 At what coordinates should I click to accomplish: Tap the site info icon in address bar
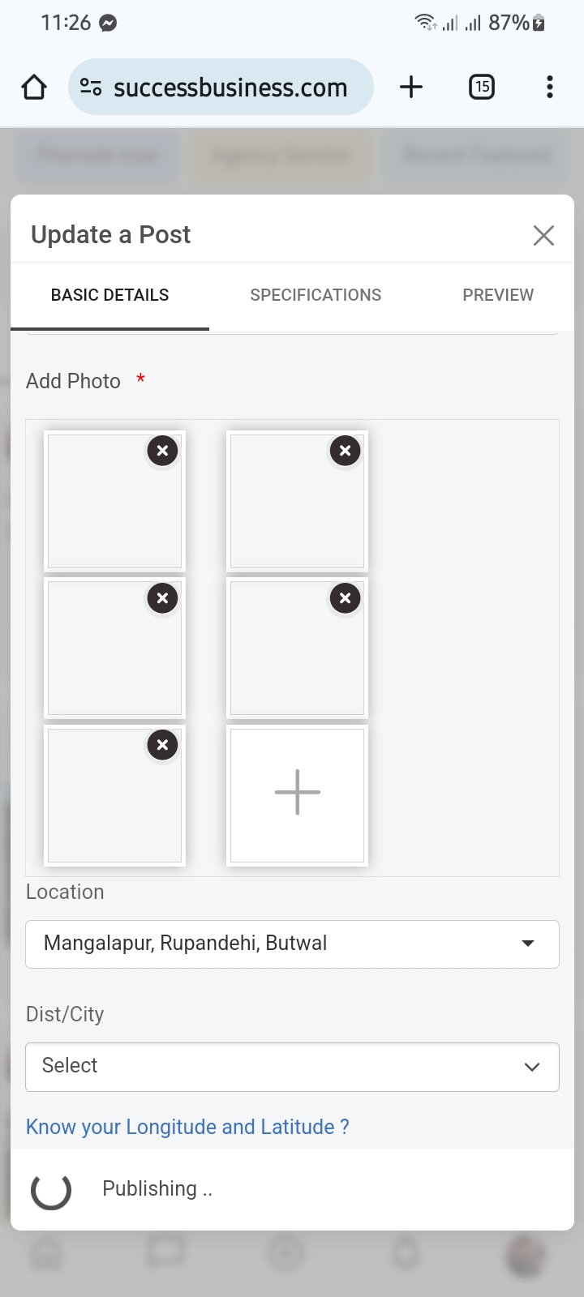[x=91, y=87]
